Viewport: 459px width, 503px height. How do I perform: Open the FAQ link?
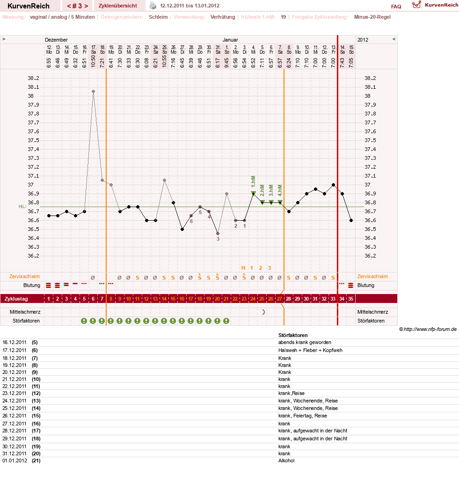click(x=396, y=7)
